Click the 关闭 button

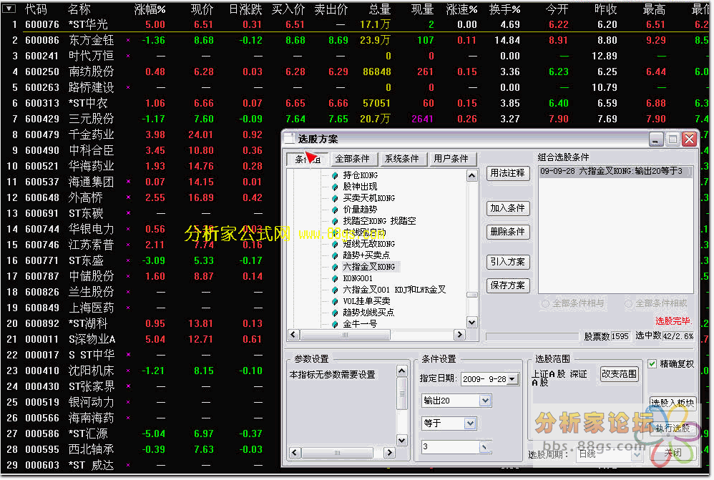[673, 453]
